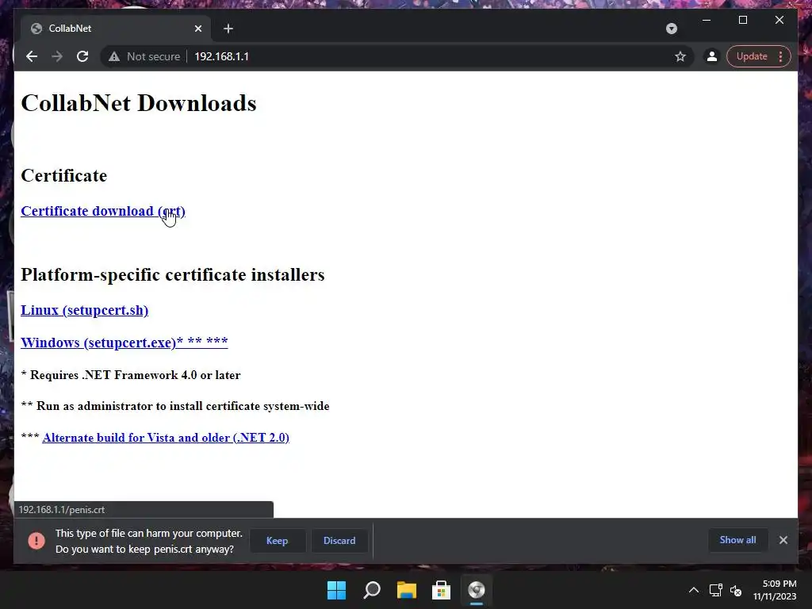
Task: Open Microsoft Store from taskbar
Action: (x=441, y=590)
